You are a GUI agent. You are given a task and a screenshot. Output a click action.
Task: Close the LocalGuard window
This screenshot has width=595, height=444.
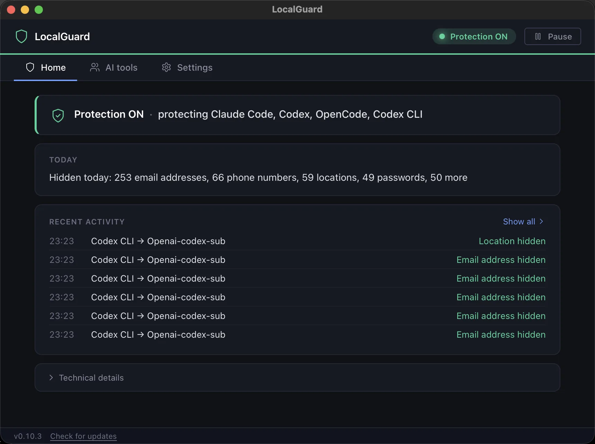pyautogui.click(x=11, y=9)
